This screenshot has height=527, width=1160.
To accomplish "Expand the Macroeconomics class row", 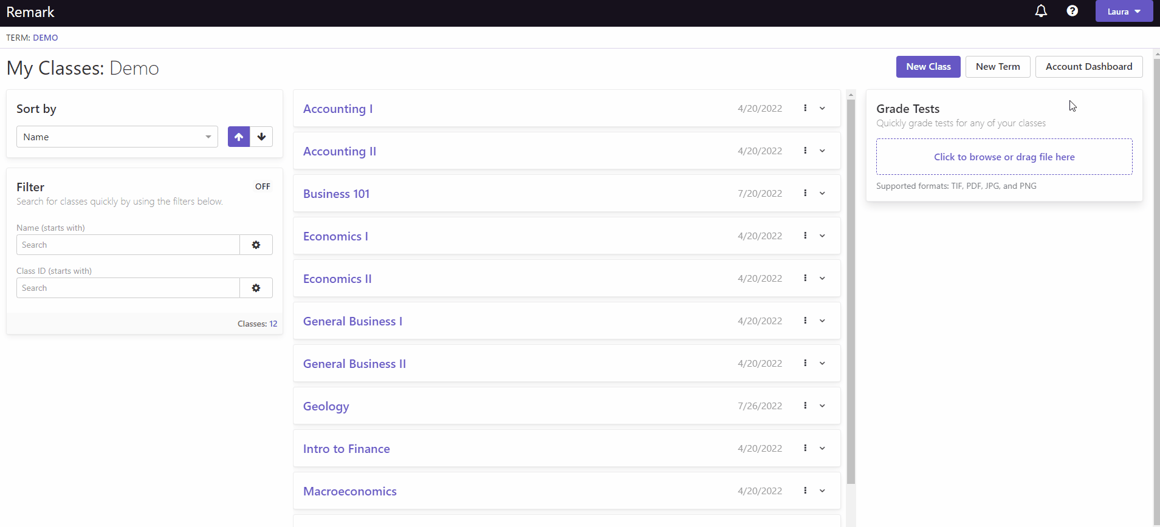I will (x=822, y=491).
